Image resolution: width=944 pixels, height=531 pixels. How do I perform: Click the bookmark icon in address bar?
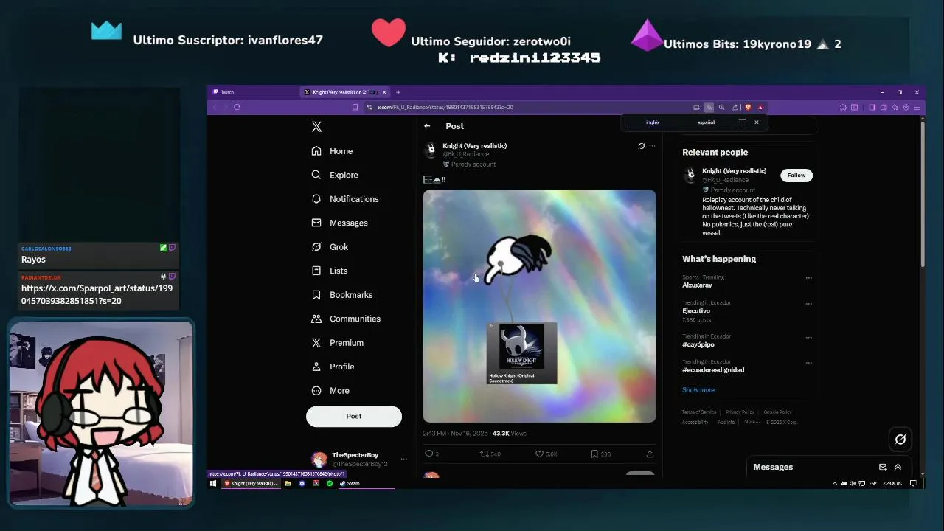355,108
